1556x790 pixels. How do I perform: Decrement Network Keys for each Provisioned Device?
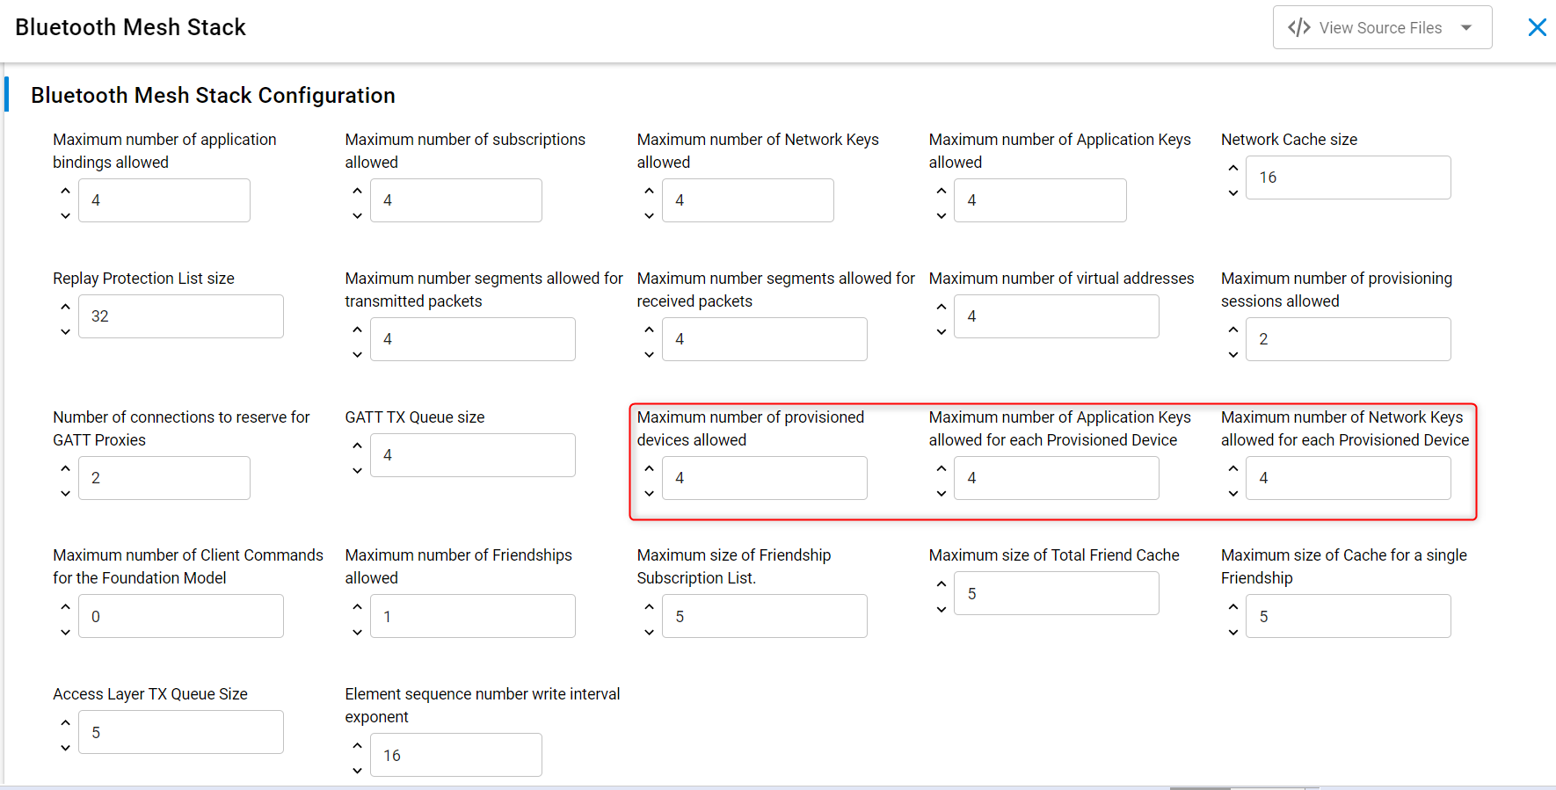(x=1233, y=493)
